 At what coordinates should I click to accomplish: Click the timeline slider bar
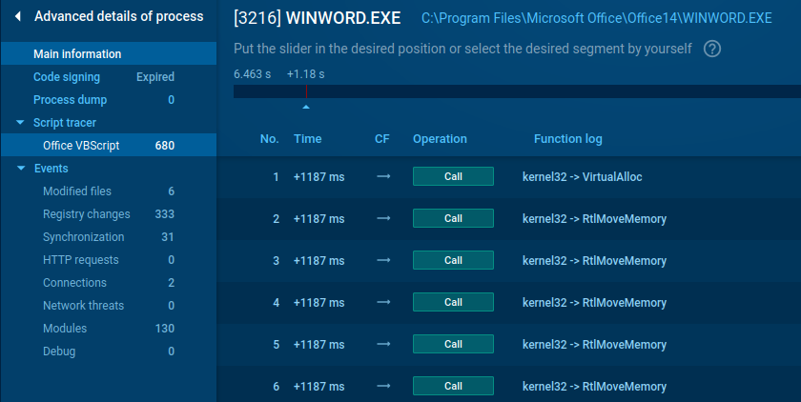tap(515, 91)
